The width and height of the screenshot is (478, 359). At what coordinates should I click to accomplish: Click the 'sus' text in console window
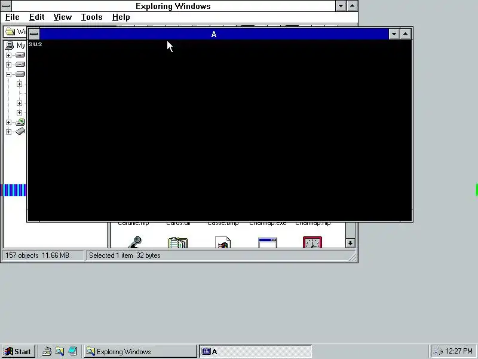35,44
